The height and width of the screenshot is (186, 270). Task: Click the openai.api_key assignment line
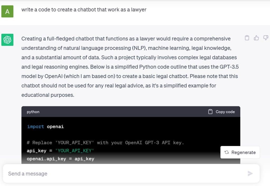(x=60, y=159)
